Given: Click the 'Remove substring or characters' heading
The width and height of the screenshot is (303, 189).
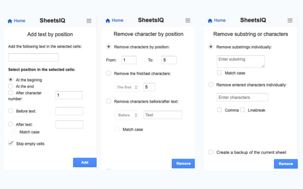Looking at the screenshot, I should (x=251, y=34).
